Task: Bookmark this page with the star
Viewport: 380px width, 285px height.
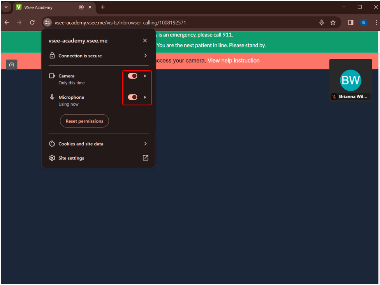Action: 333,23
